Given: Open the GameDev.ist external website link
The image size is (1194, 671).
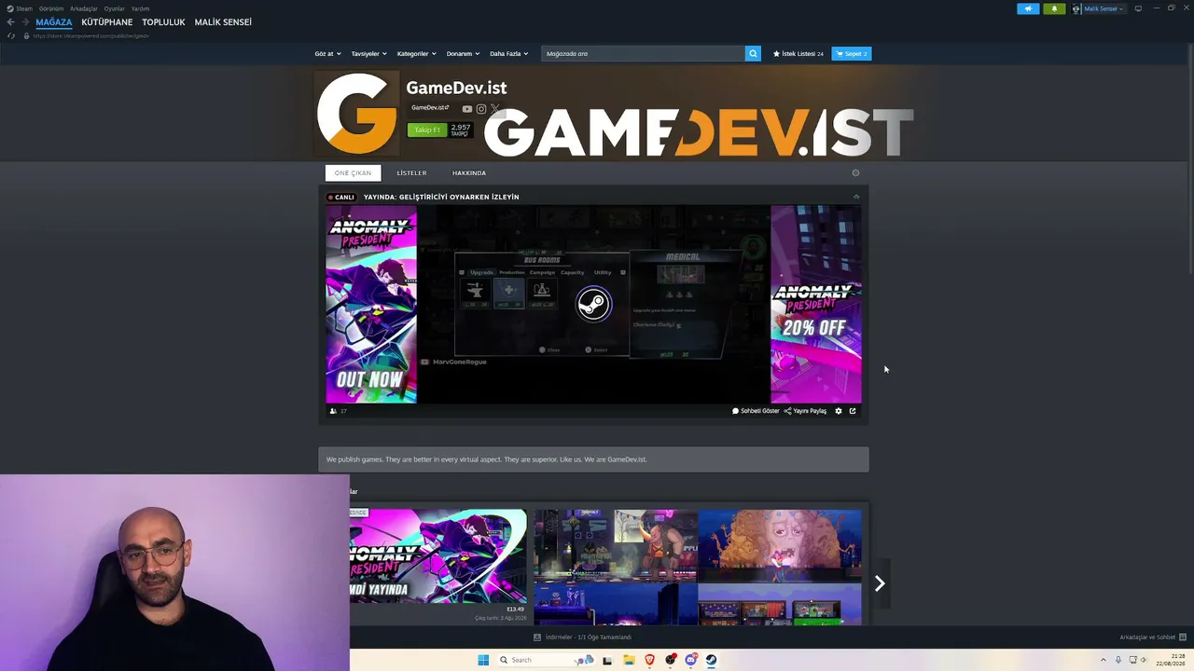Looking at the screenshot, I should click(x=430, y=108).
